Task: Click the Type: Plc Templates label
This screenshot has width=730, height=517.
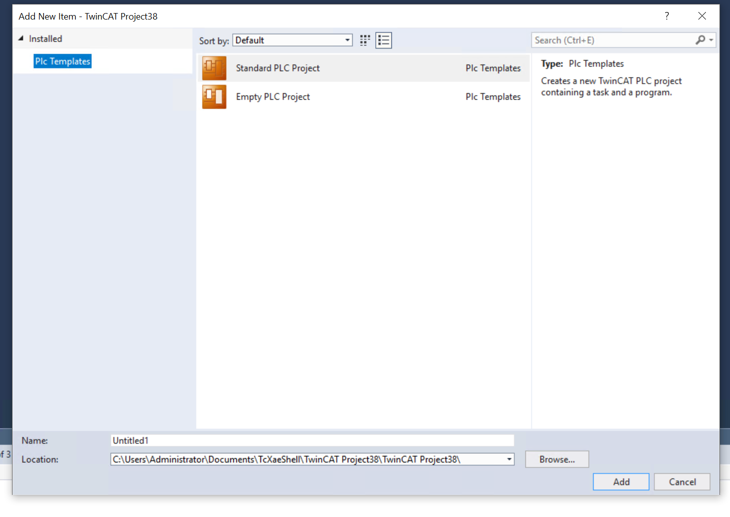Action: pyautogui.click(x=582, y=64)
